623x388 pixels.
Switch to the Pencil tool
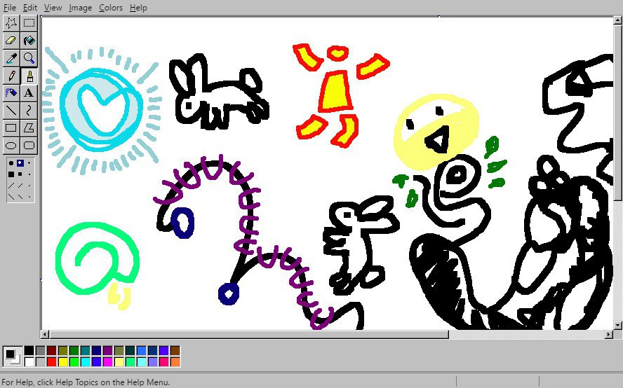(11, 76)
